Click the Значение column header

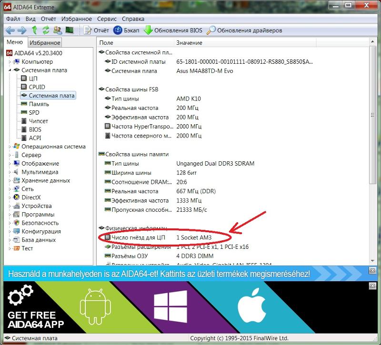(x=245, y=43)
